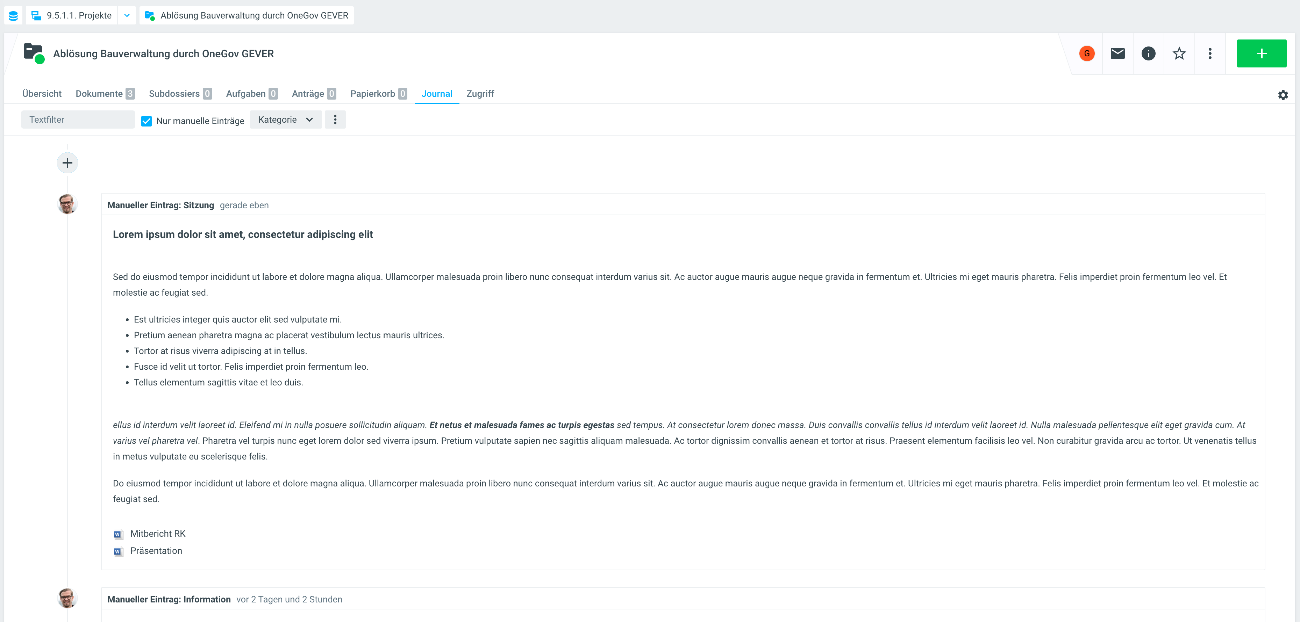Go to the Übersicht tab
Viewport: 1300px width, 622px height.
click(x=42, y=94)
